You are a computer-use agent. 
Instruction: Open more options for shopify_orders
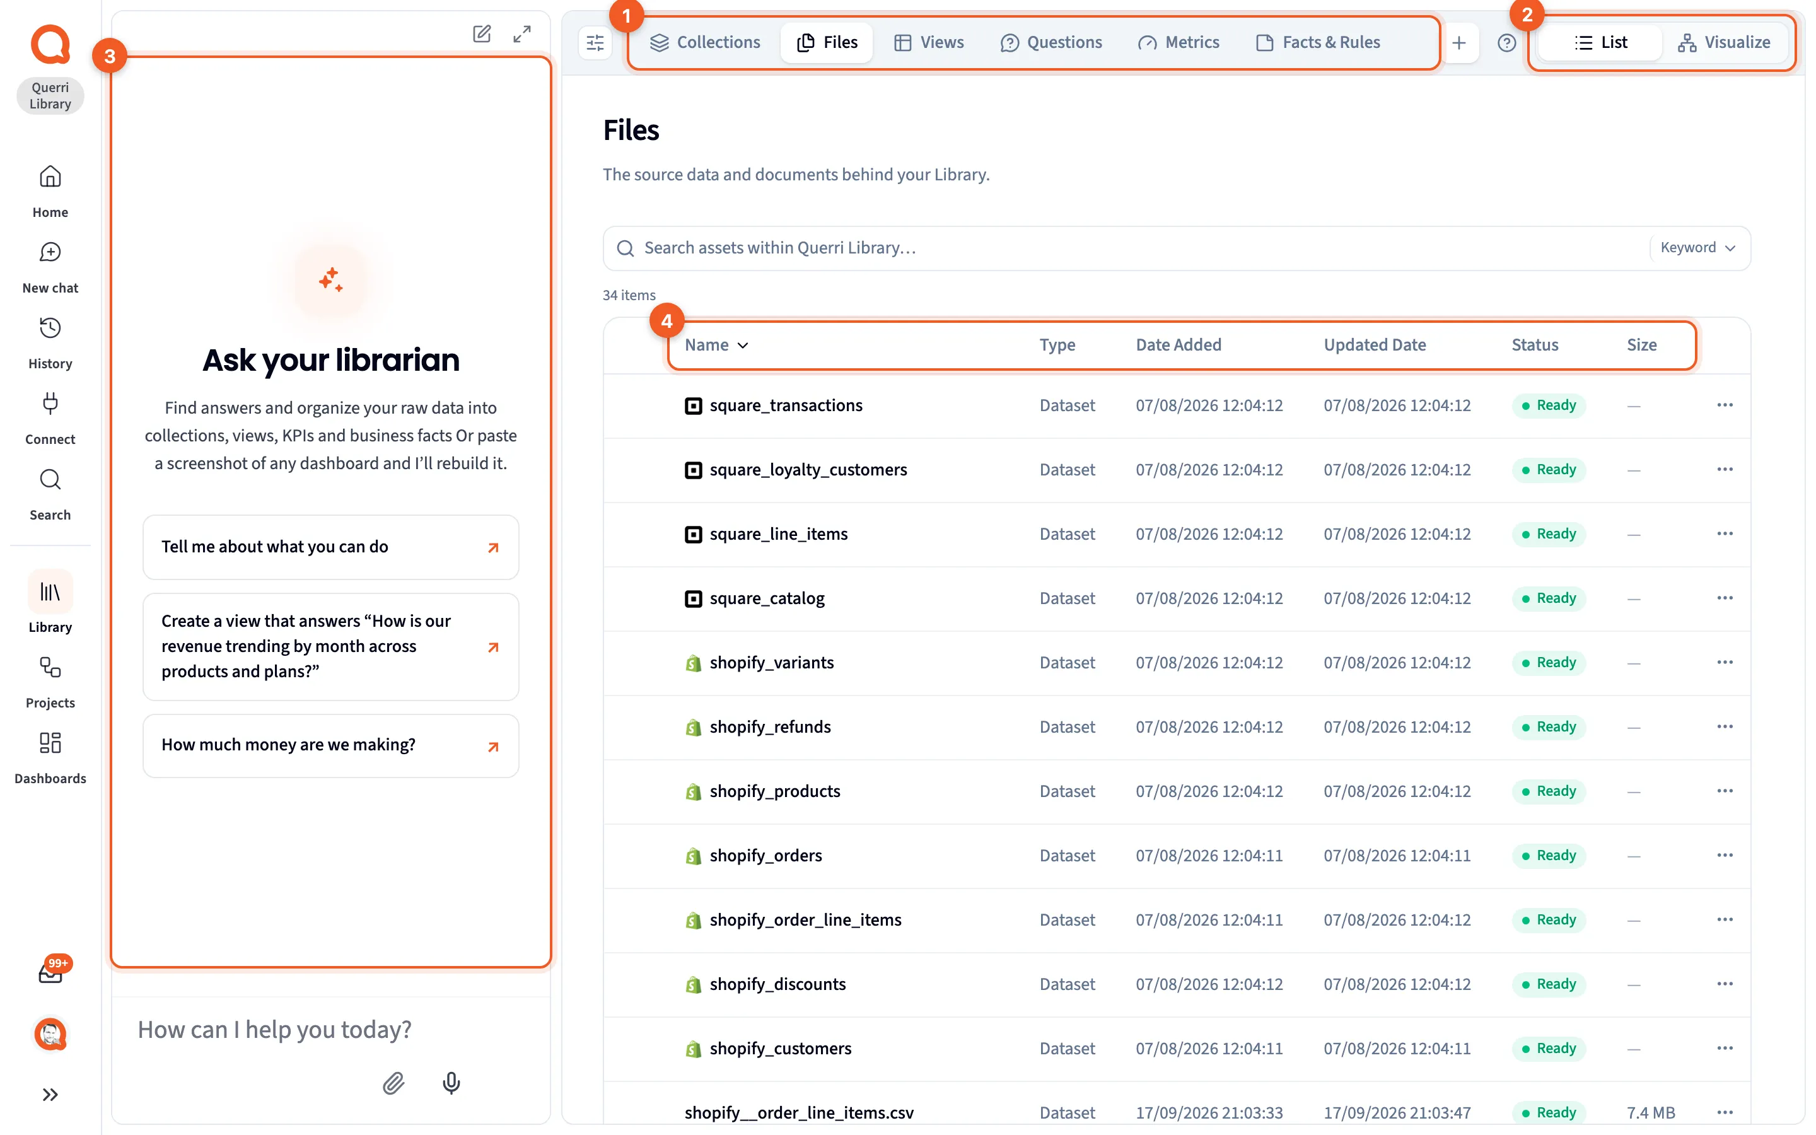[1725, 856]
